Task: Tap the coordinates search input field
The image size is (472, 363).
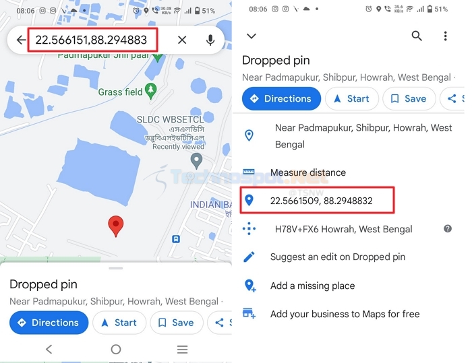Action: coord(92,40)
